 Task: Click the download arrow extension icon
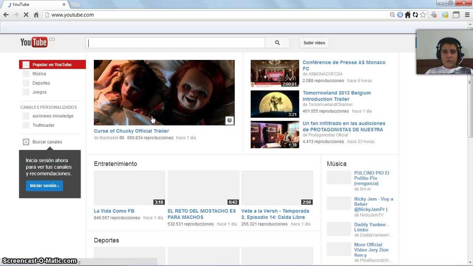coord(434,15)
